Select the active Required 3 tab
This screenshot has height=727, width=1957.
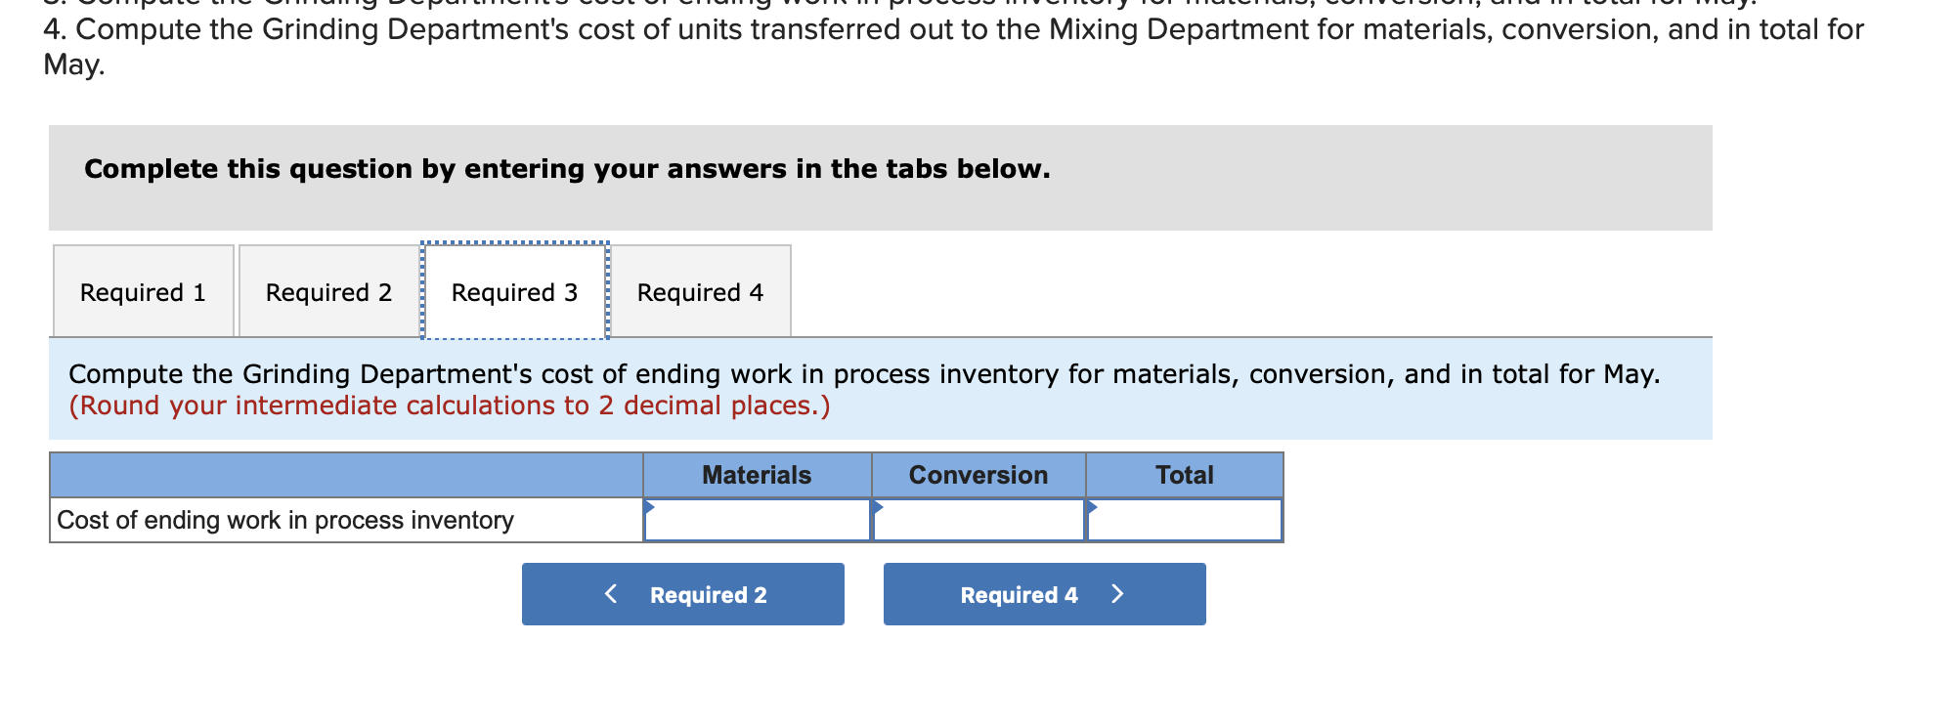pos(515,291)
